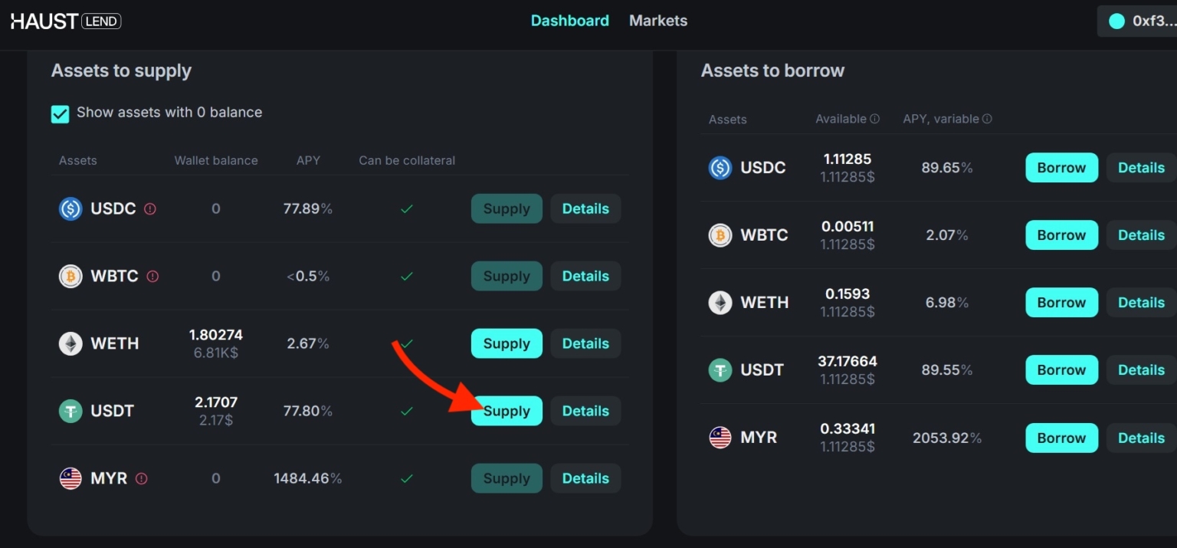The image size is (1177, 548).
Task: Click the Malaysian flag icon next to MYR
Action: click(70, 477)
